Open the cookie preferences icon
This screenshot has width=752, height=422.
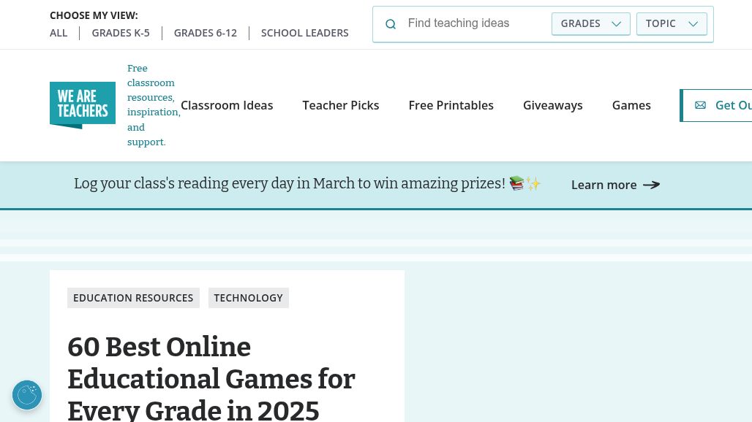[27, 395]
